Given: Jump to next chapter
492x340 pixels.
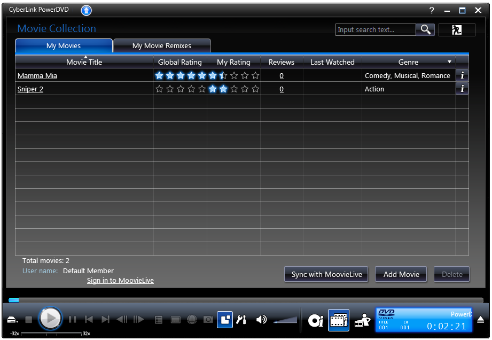Looking at the screenshot, I should click(x=105, y=320).
